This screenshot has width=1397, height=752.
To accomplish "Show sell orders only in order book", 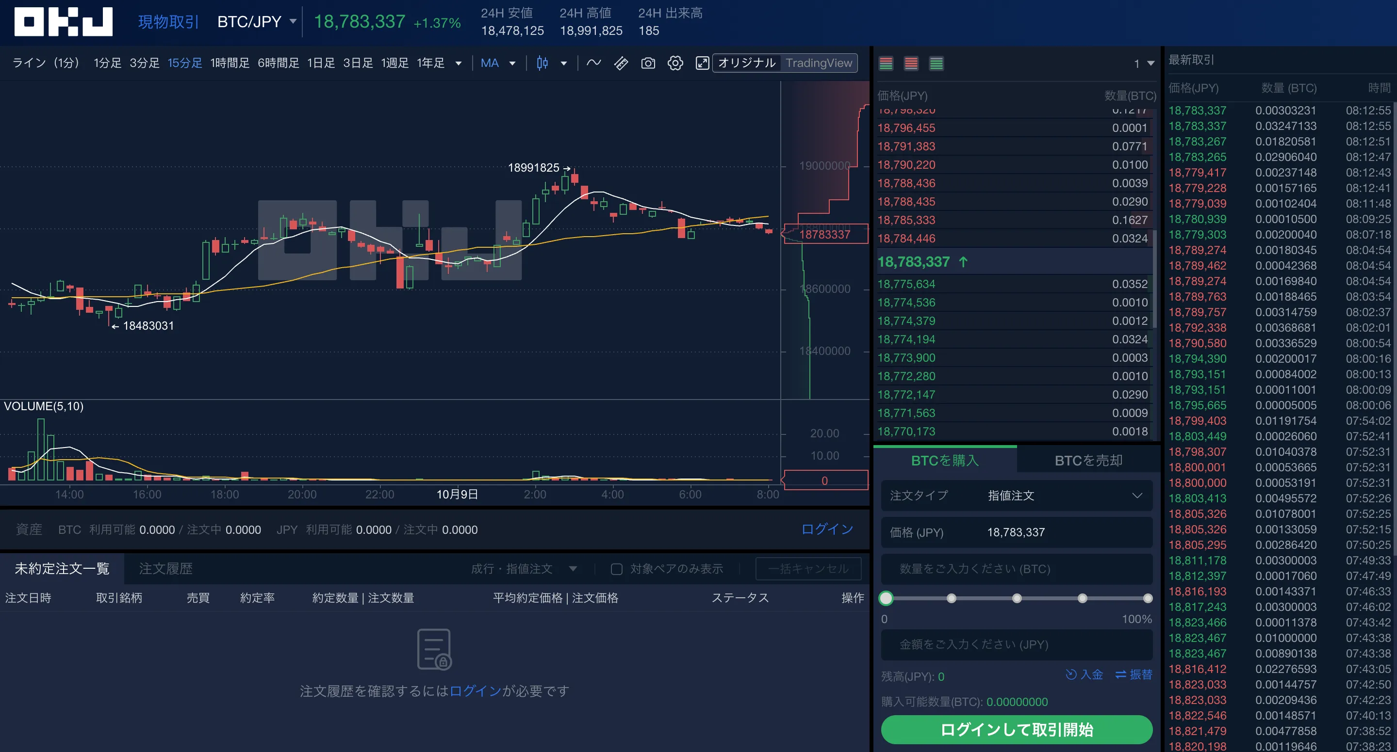I will pos(911,64).
